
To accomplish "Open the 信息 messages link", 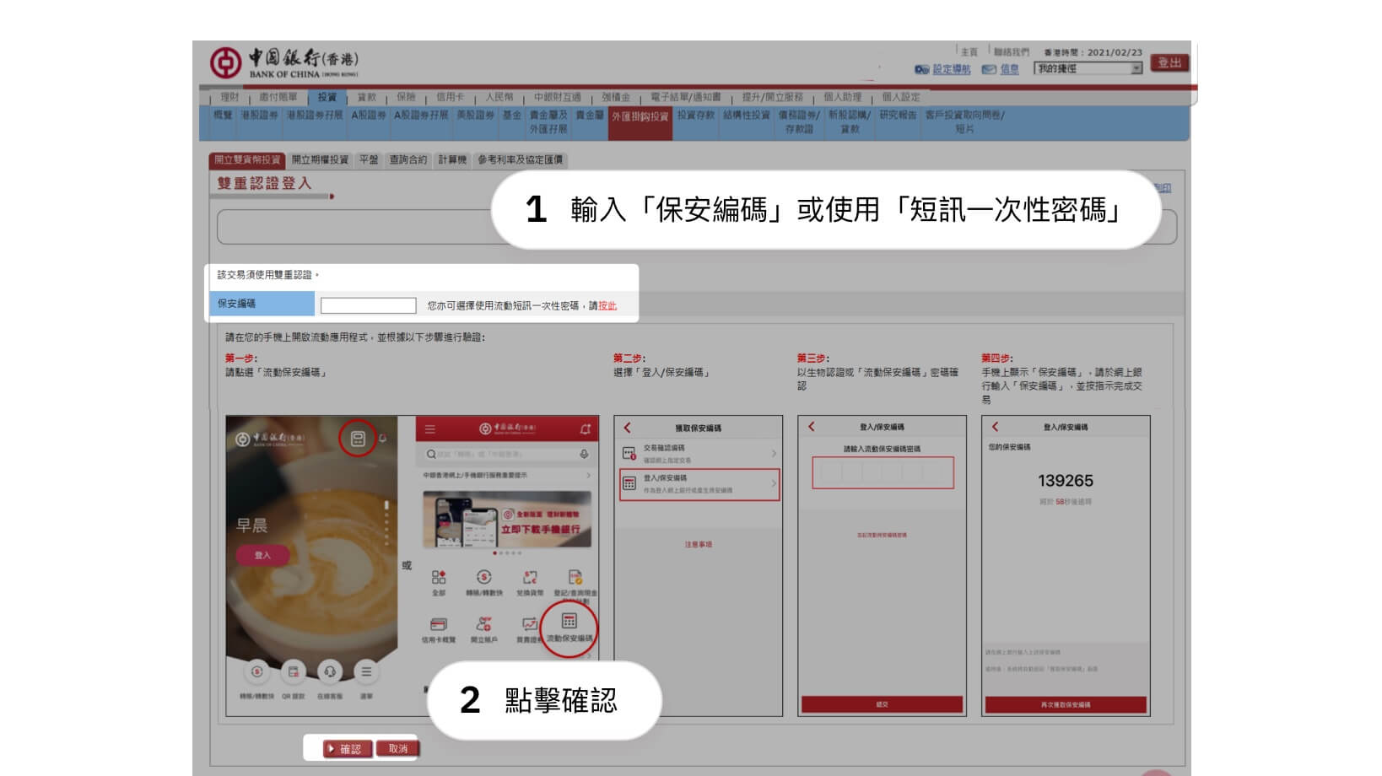I will (1010, 69).
